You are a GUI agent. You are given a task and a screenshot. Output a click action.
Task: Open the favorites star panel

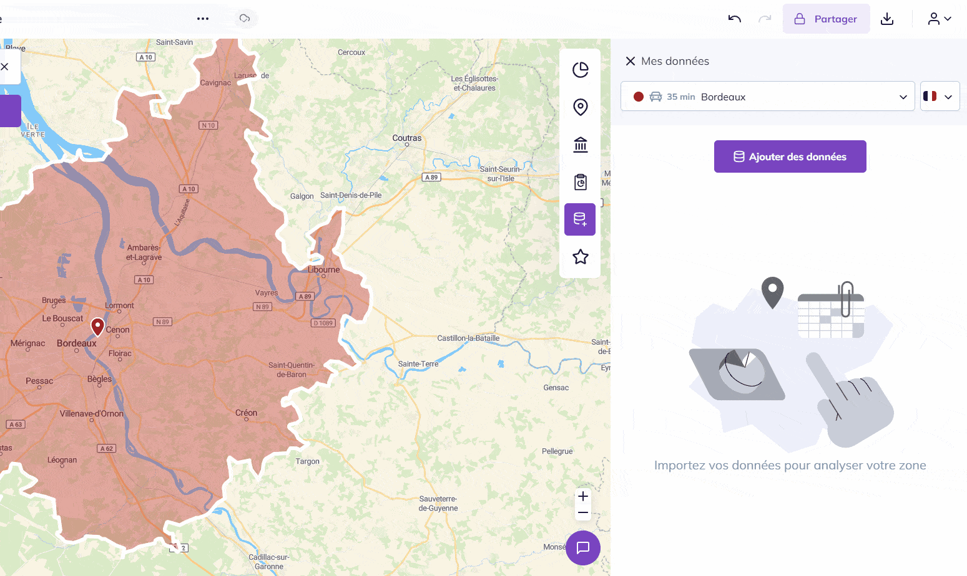pyautogui.click(x=580, y=257)
